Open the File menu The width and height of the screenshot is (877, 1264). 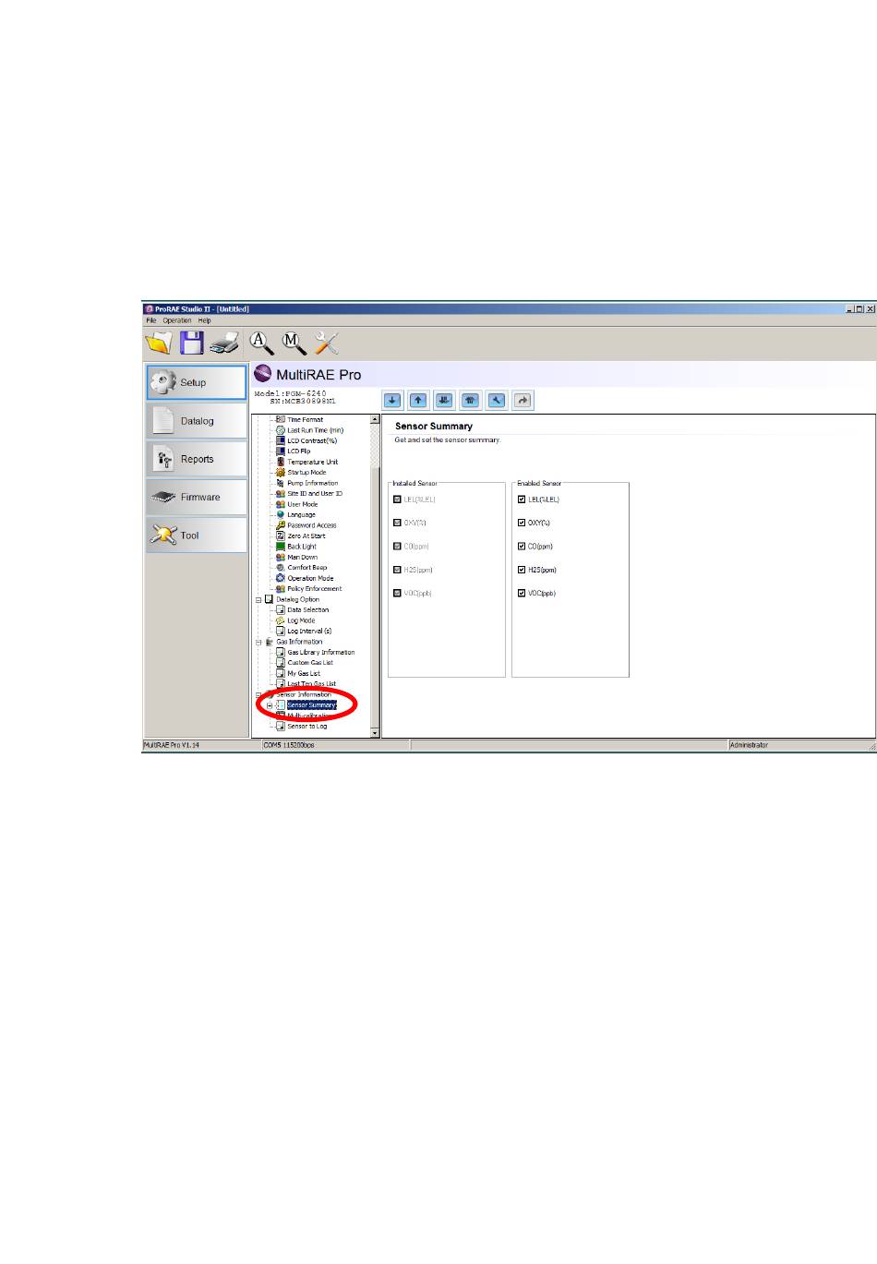(151, 320)
